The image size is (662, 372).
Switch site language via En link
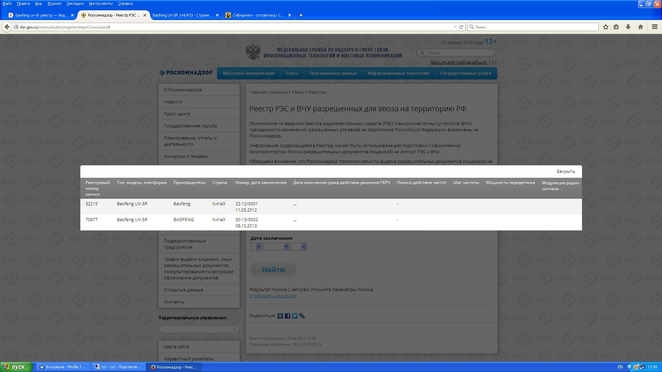pos(494,62)
